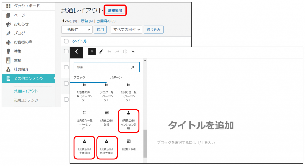Open the document outline list view icon
Screen dimensions: 305x166
[x=133, y=52]
